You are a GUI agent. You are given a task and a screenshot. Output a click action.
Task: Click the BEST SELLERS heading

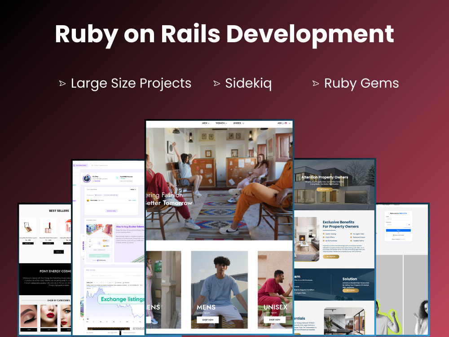click(59, 211)
